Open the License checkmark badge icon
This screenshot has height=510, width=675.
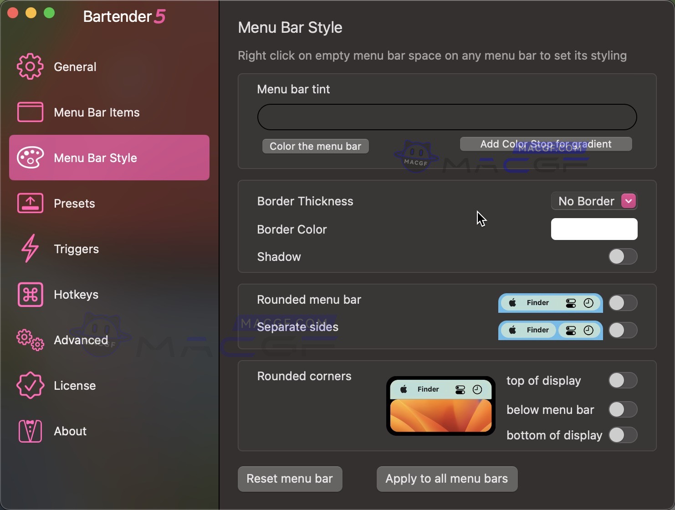pos(30,385)
